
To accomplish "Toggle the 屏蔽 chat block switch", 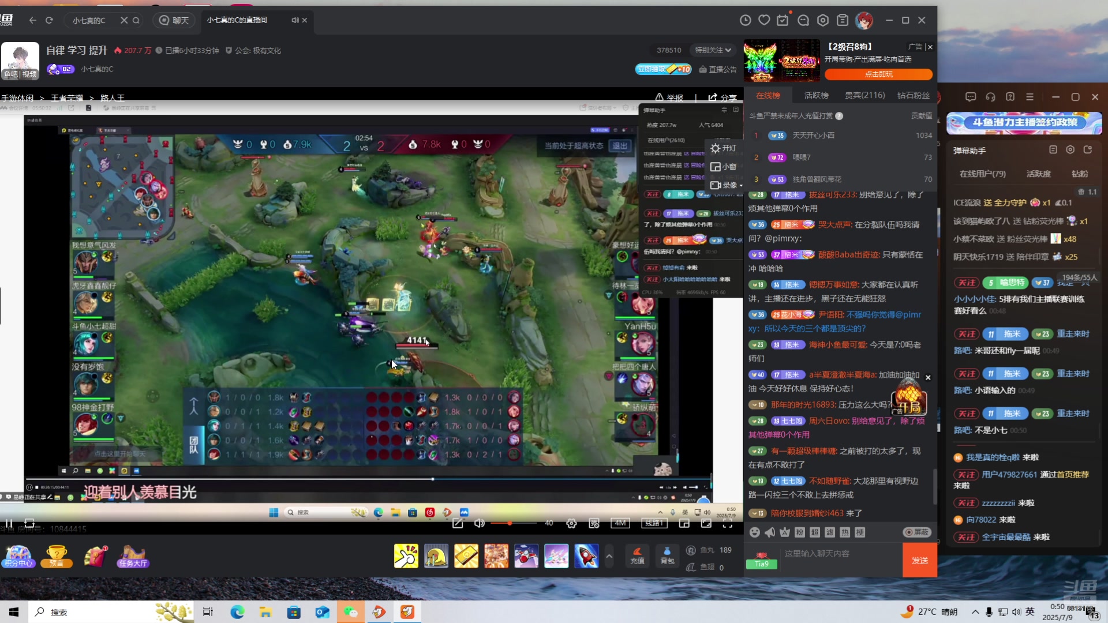I will (917, 532).
